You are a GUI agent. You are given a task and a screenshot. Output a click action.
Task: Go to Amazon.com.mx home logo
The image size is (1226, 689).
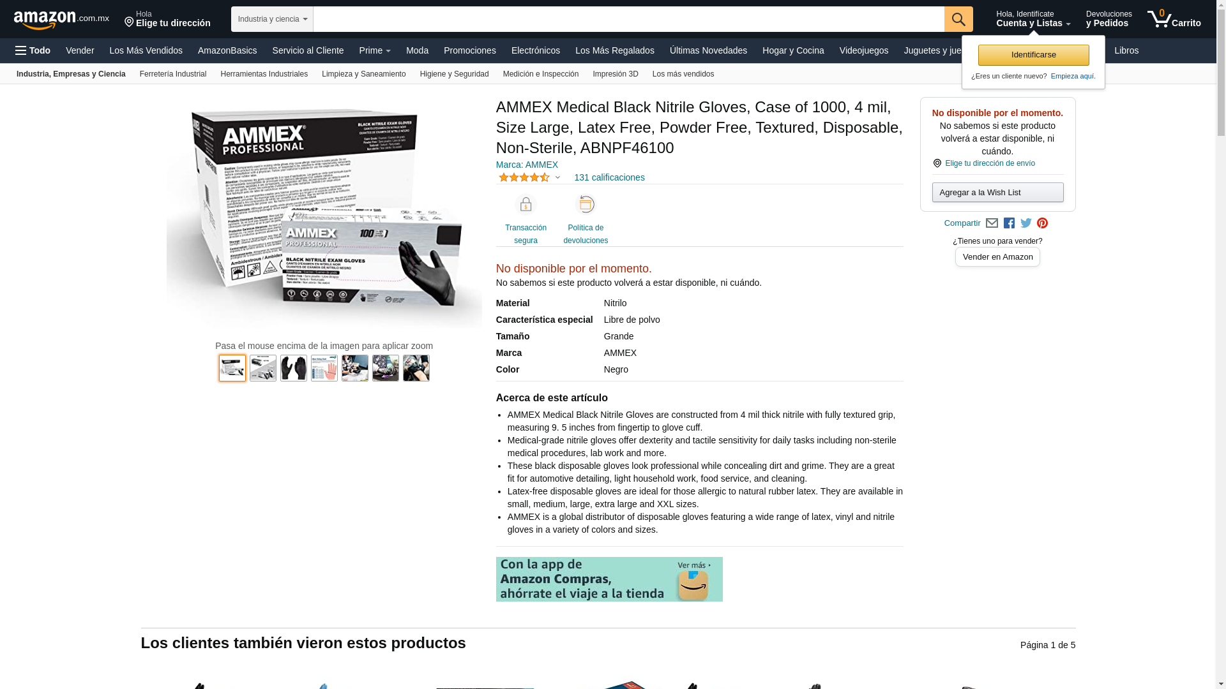61,20
